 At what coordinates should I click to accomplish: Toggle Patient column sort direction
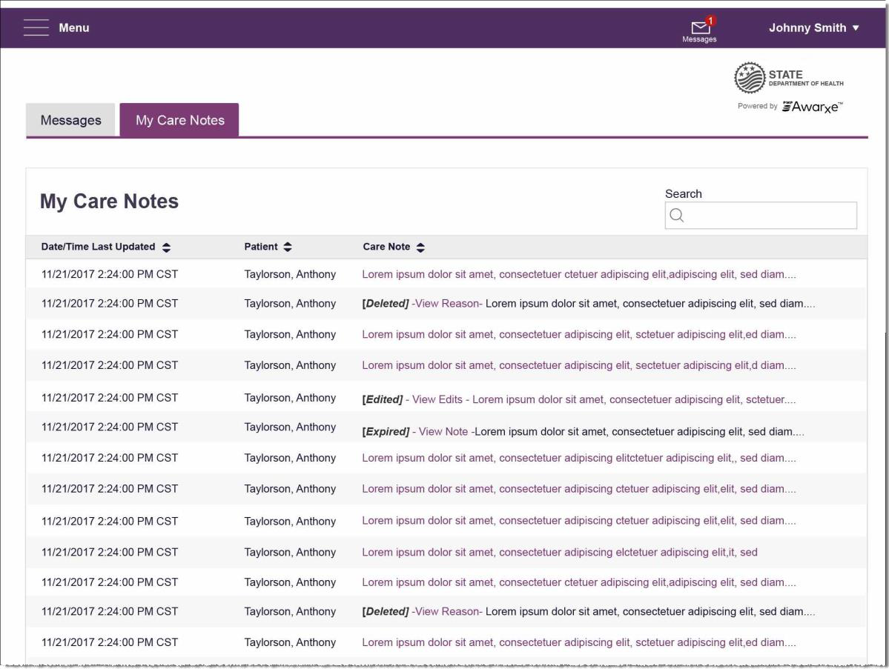coord(289,247)
